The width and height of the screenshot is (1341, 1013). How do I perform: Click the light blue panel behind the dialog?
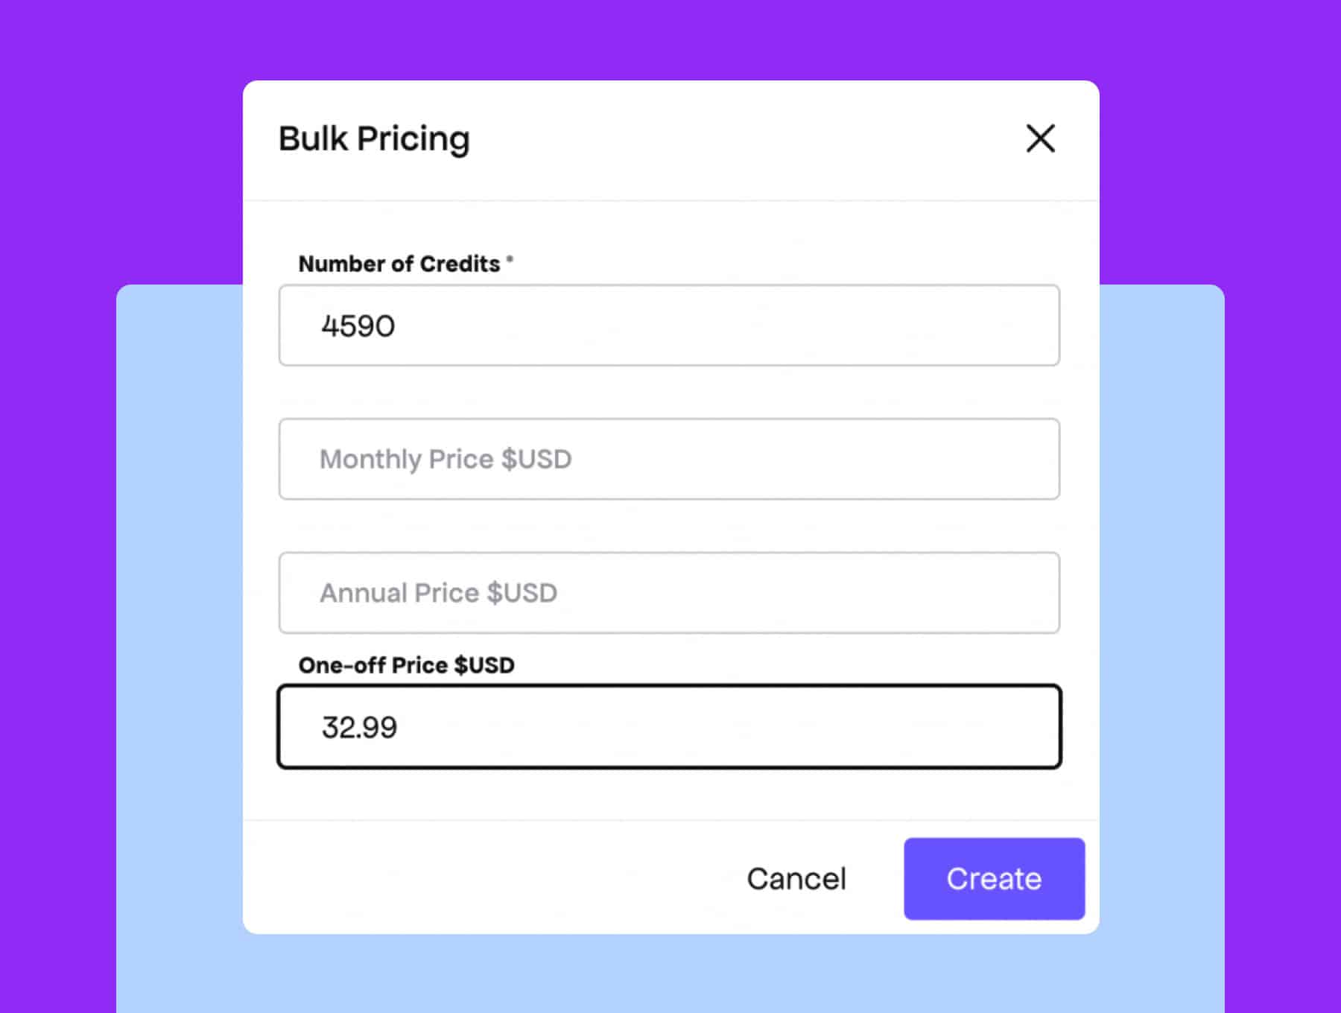tap(179, 596)
